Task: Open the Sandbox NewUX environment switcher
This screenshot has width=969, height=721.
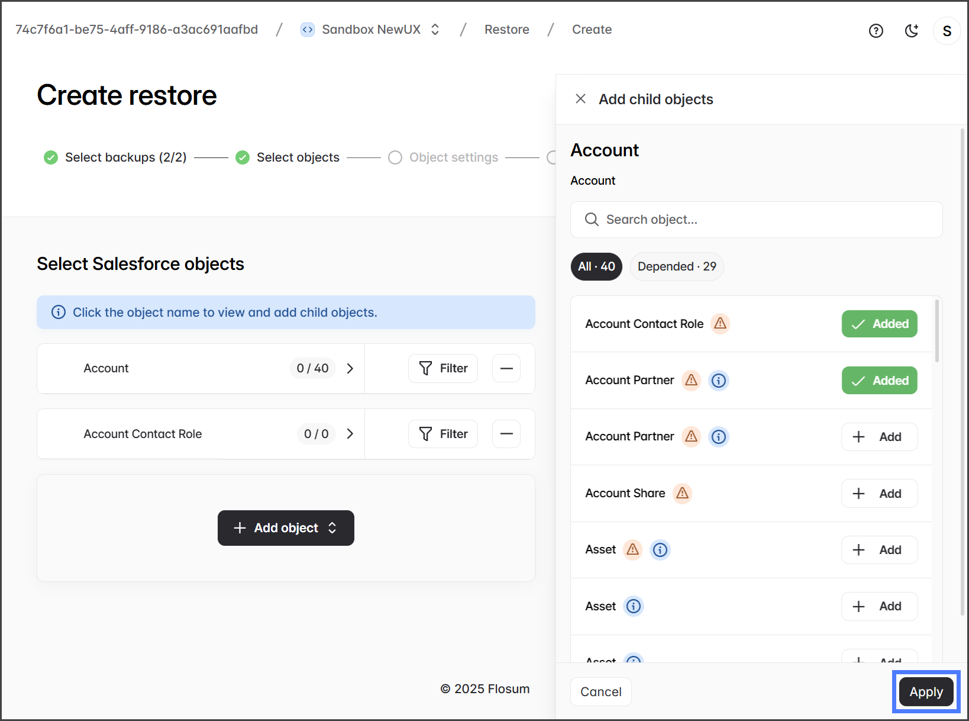Action: pos(371,30)
